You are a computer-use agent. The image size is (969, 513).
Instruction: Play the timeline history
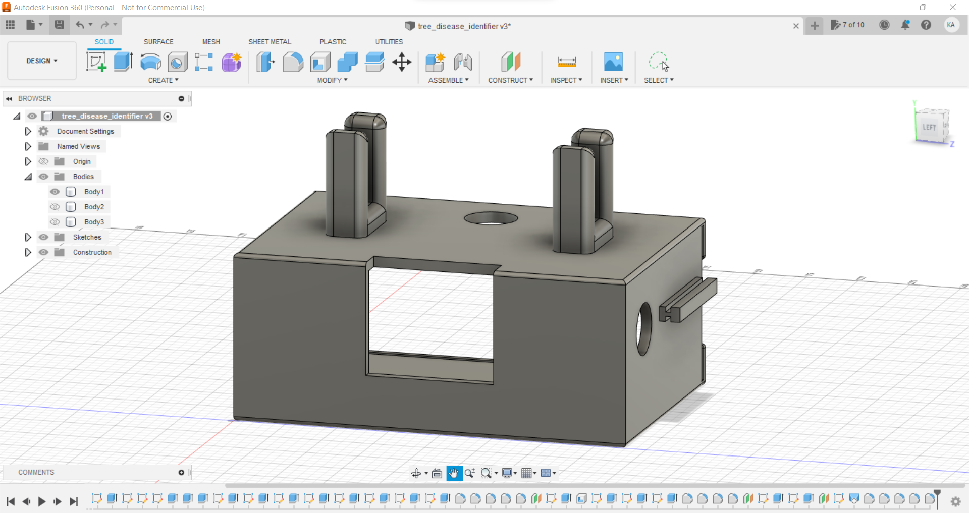pos(42,501)
